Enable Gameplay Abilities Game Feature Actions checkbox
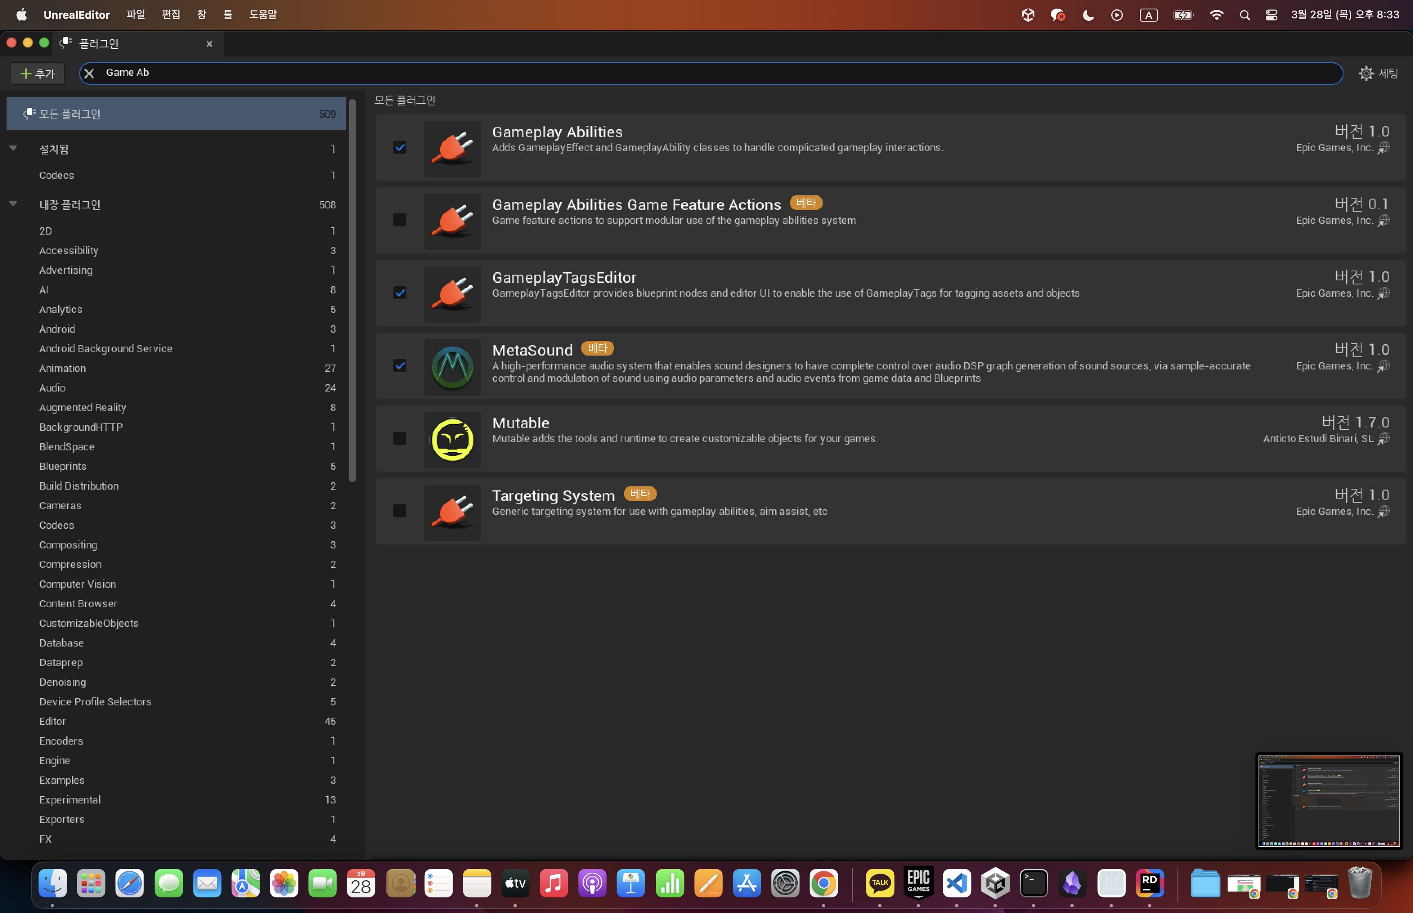The image size is (1413, 913). [x=399, y=220]
